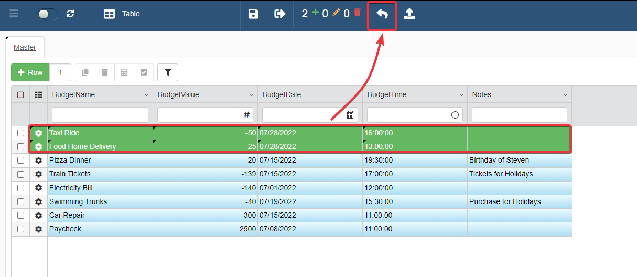Viewport: 637px width, 277px height.
Task: Click the save floppy disk icon
Action: click(253, 14)
